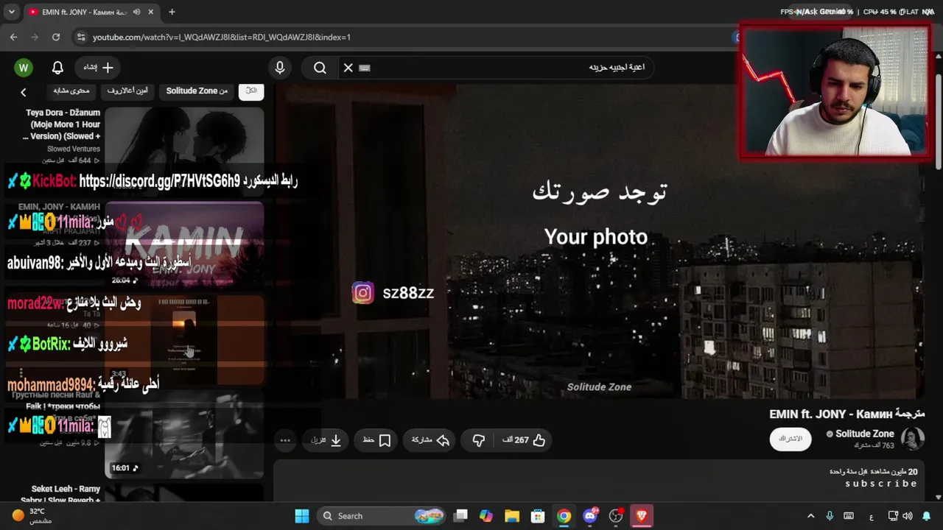
Task: Select the محتوى مشابه filter chip
Action: 71,91
